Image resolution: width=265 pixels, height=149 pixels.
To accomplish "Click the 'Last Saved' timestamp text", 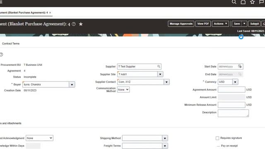I will (251, 31).
